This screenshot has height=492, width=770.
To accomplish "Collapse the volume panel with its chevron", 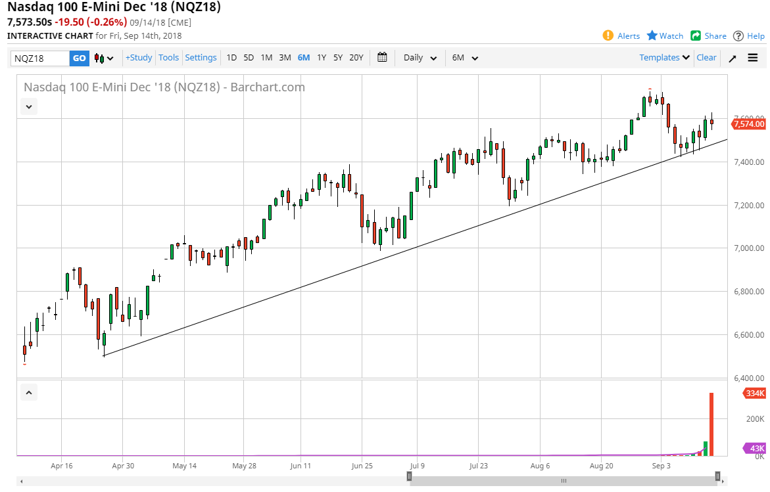I will (x=28, y=391).
